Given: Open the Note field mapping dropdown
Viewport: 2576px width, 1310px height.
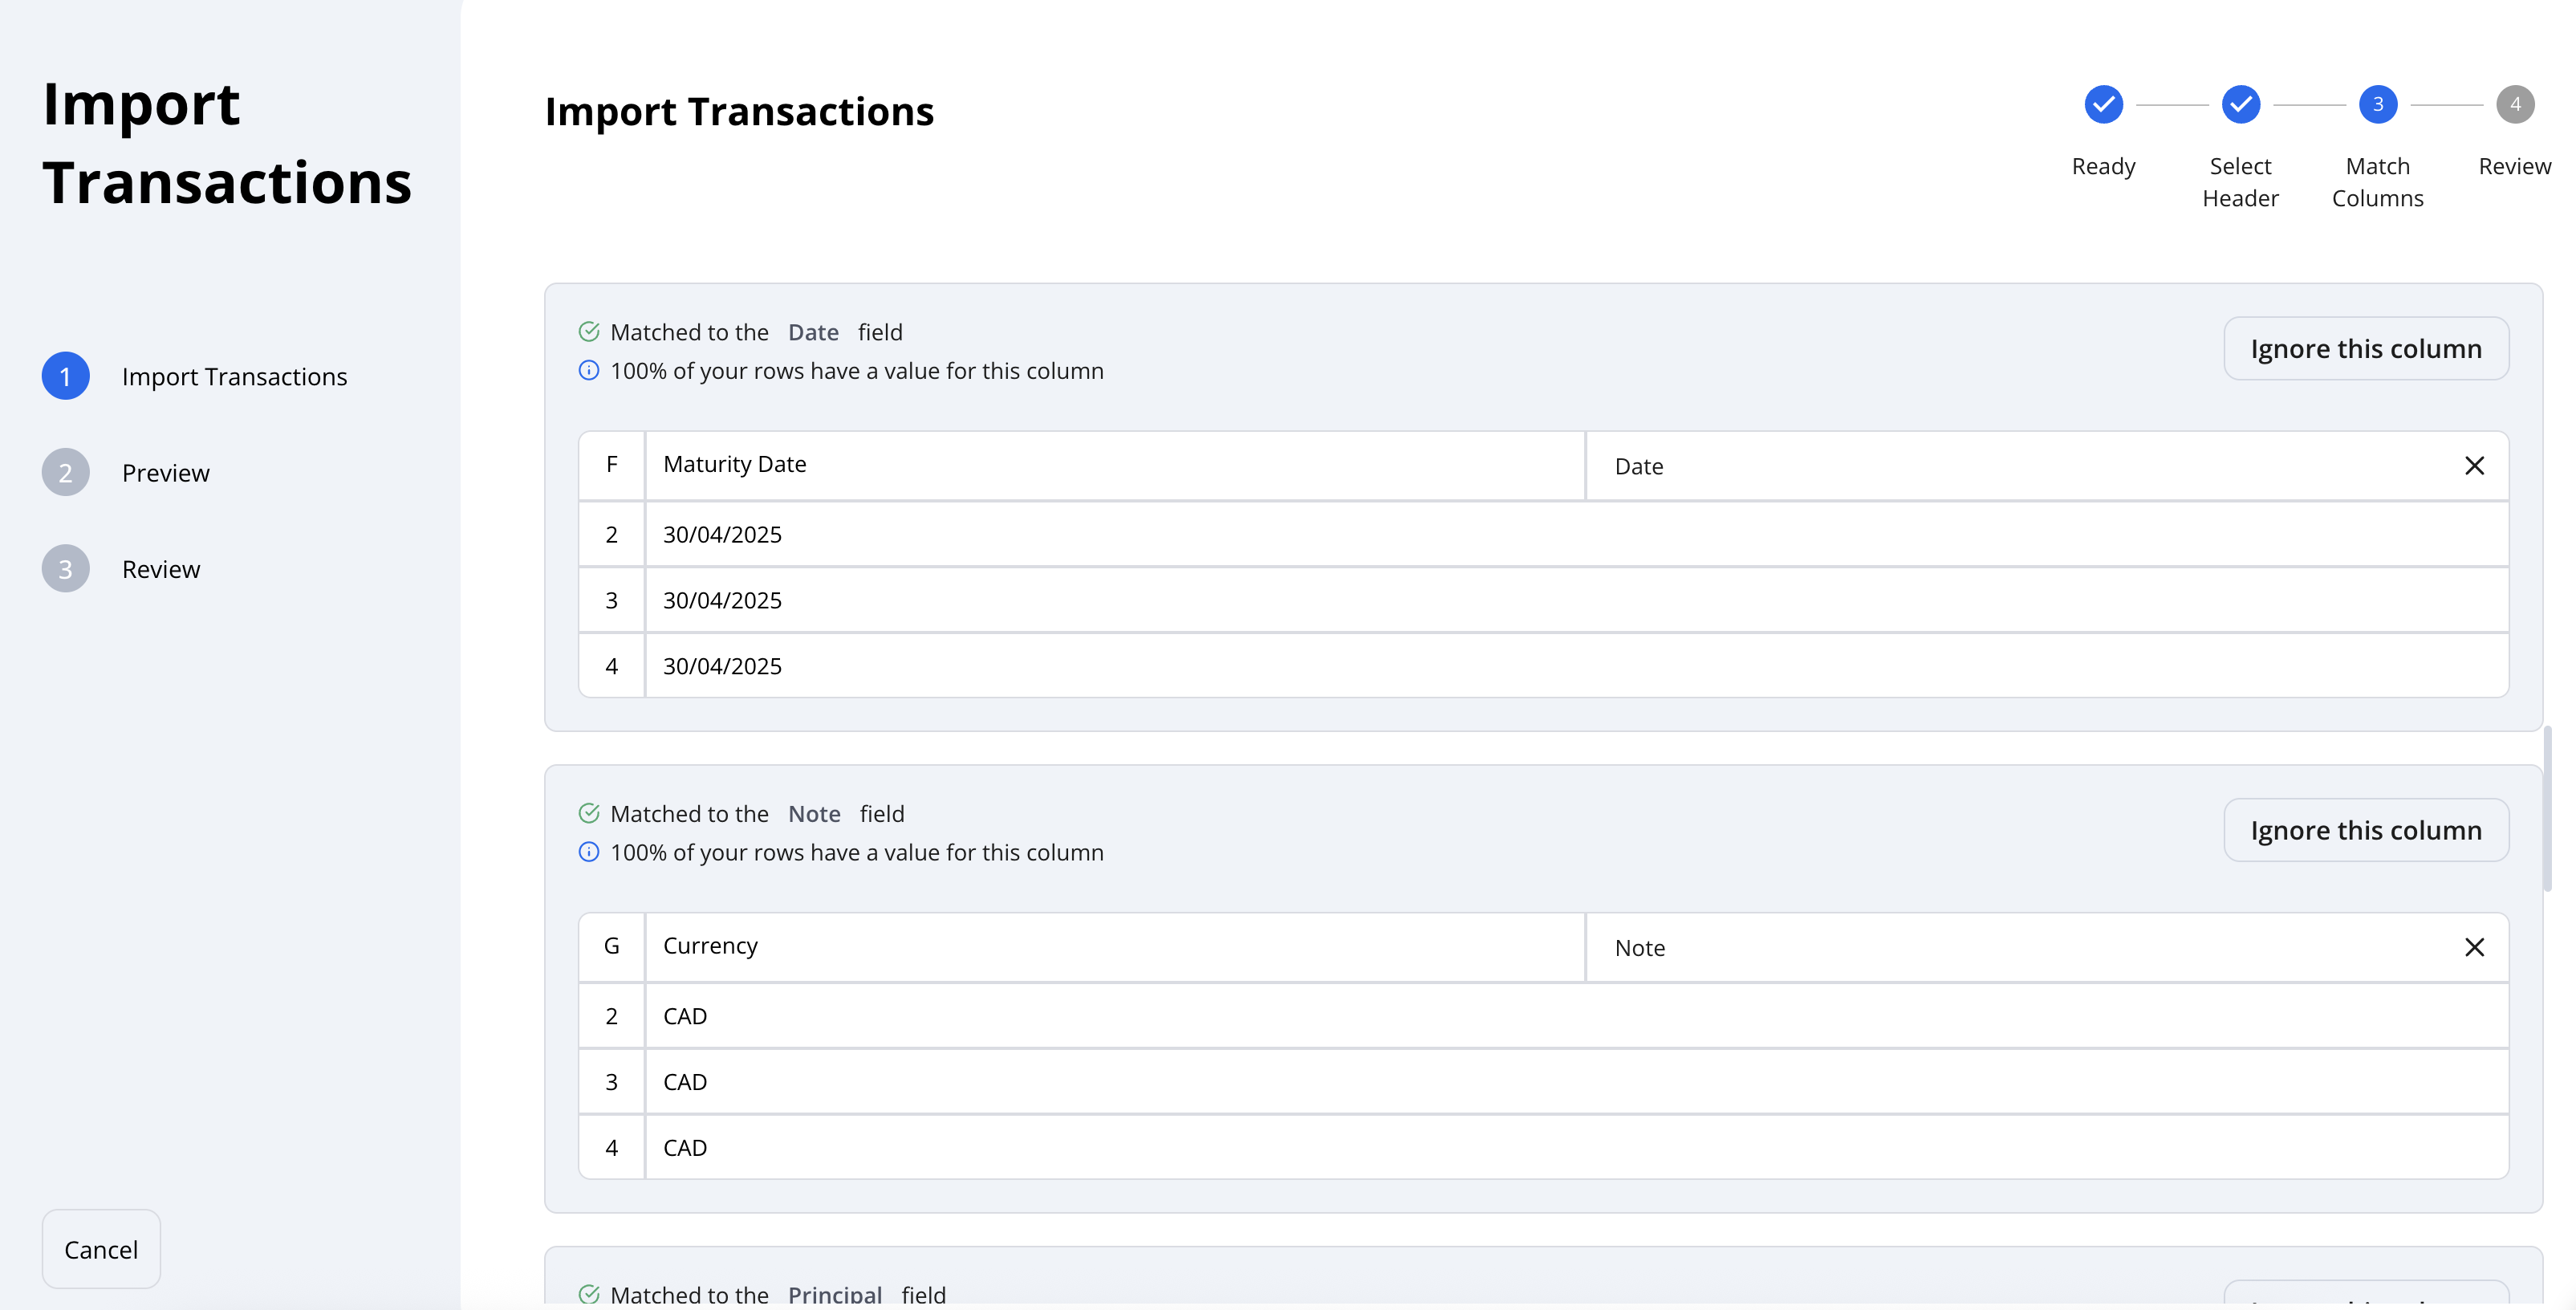Looking at the screenshot, I should 2026,947.
